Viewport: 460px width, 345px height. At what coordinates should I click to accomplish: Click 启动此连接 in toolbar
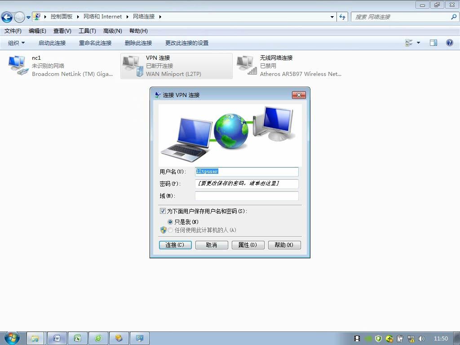52,43
